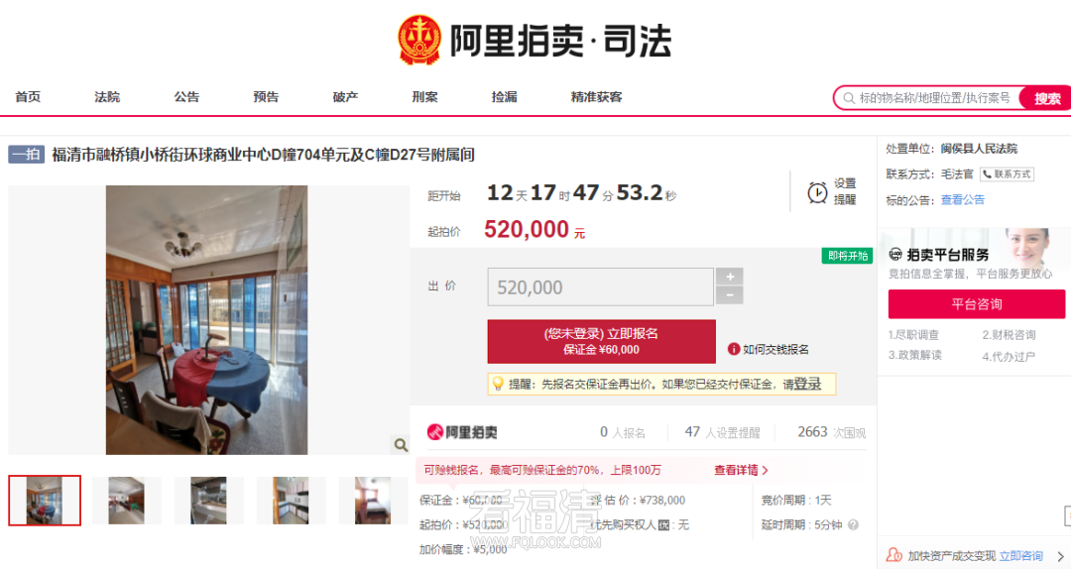
Task: Click the red info icon beside 如何交钱报名
Action: [x=734, y=349]
